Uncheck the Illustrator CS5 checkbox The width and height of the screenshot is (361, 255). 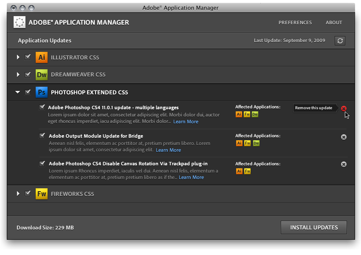[28, 57]
